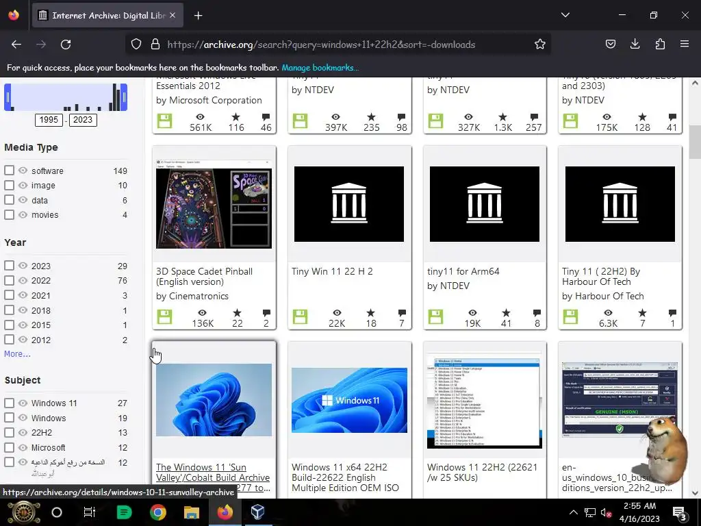The image size is (701, 526).
Task: Open the Windows Start button
Action: click(x=24, y=512)
